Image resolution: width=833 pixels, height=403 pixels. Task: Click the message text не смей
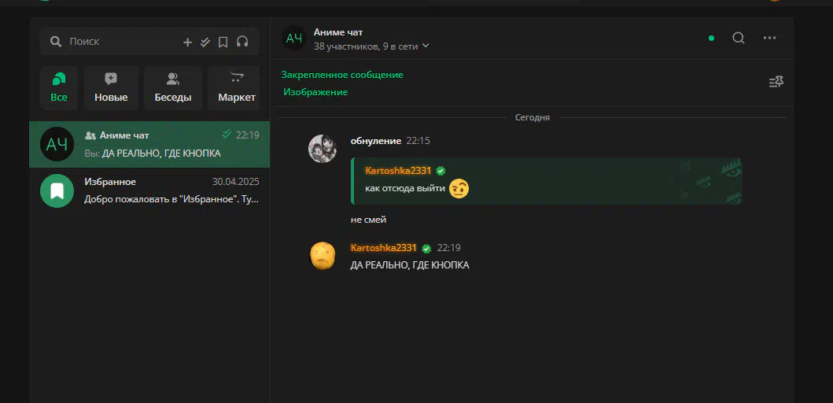point(368,220)
